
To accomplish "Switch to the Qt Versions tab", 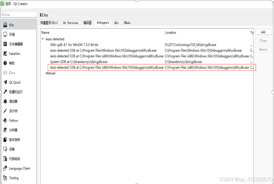I will tap(70, 23).
